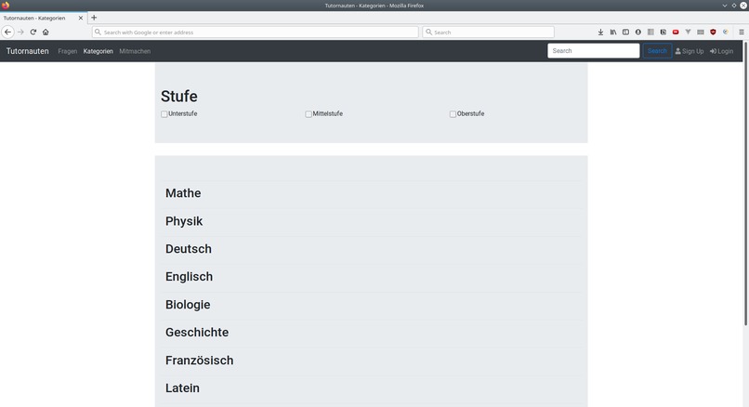This screenshot has height=407, width=749.
Task: Click the grid extension icon beside the red shield
Action: click(701, 32)
